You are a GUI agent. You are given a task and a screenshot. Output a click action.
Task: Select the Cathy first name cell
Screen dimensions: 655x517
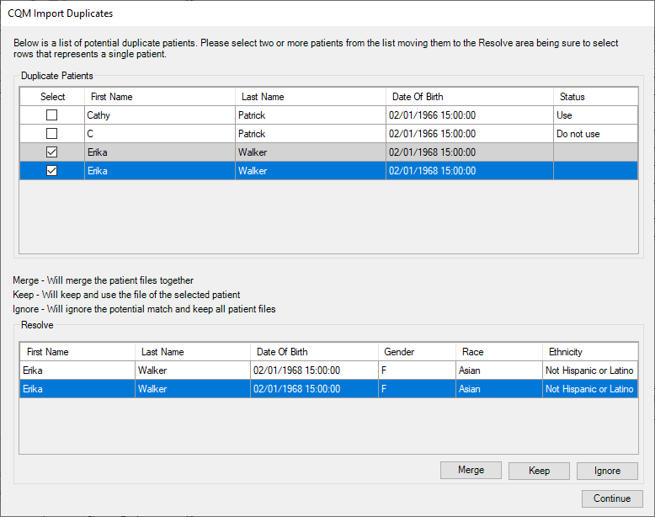[158, 115]
